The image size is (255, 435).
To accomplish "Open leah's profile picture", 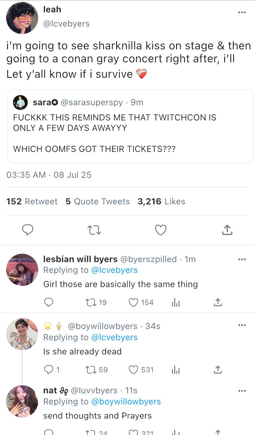I will click(22, 18).
